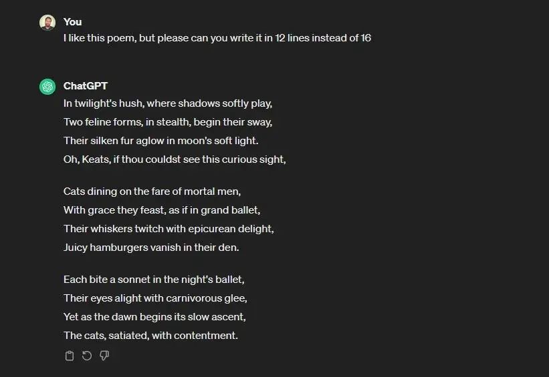
Task: Click the "ChatGPT" sender name
Action: 85,86
